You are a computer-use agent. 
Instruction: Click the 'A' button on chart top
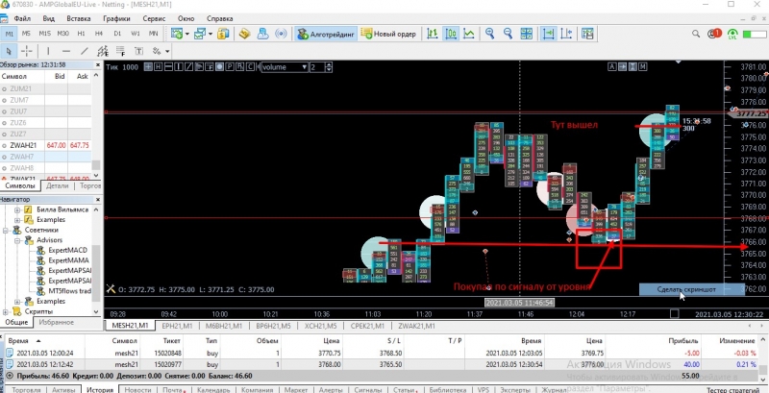click(x=612, y=67)
